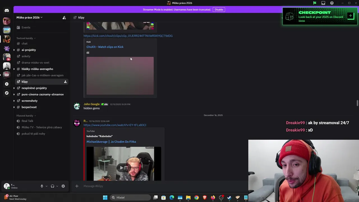Open pure-cinema-zaznamy-streamov channel
The image size is (359, 202).
[x=42, y=94]
